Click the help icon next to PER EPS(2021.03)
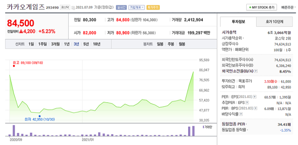 tap(255, 97)
